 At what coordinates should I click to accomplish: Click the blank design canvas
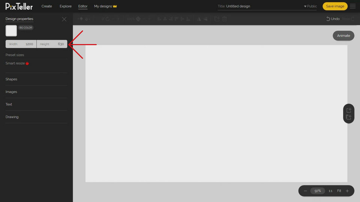(x=216, y=113)
